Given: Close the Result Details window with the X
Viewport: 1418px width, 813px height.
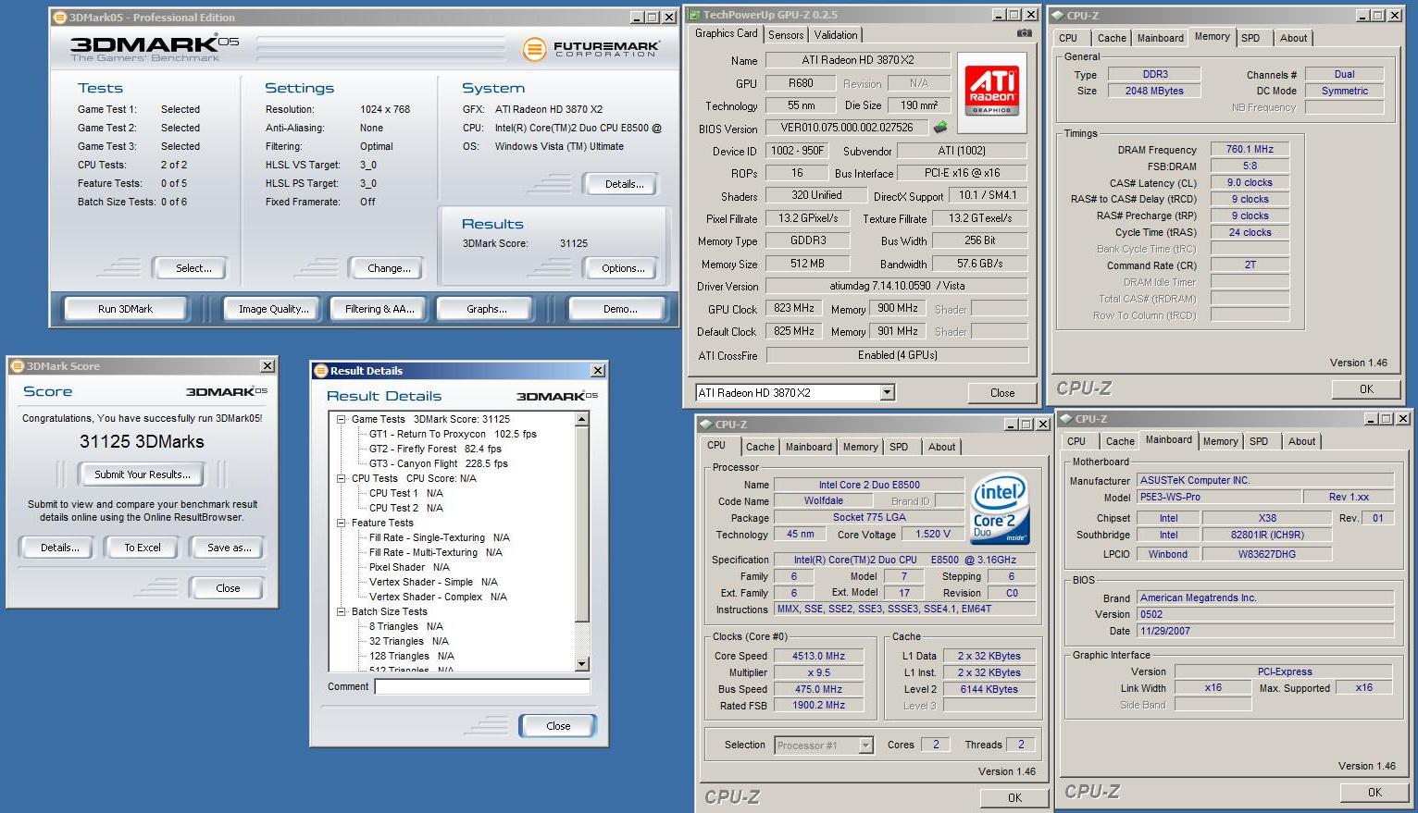Looking at the screenshot, I should (598, 371).
